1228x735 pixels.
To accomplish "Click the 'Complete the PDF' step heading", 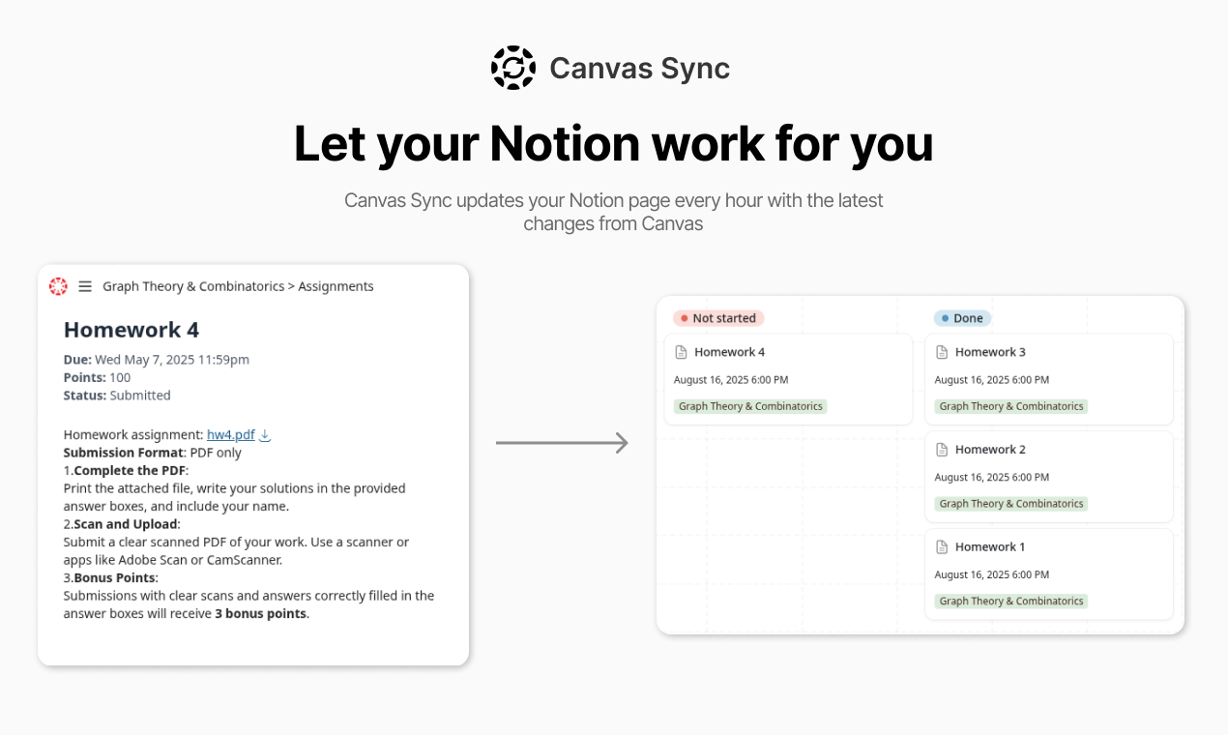I will tap(130, 471).
